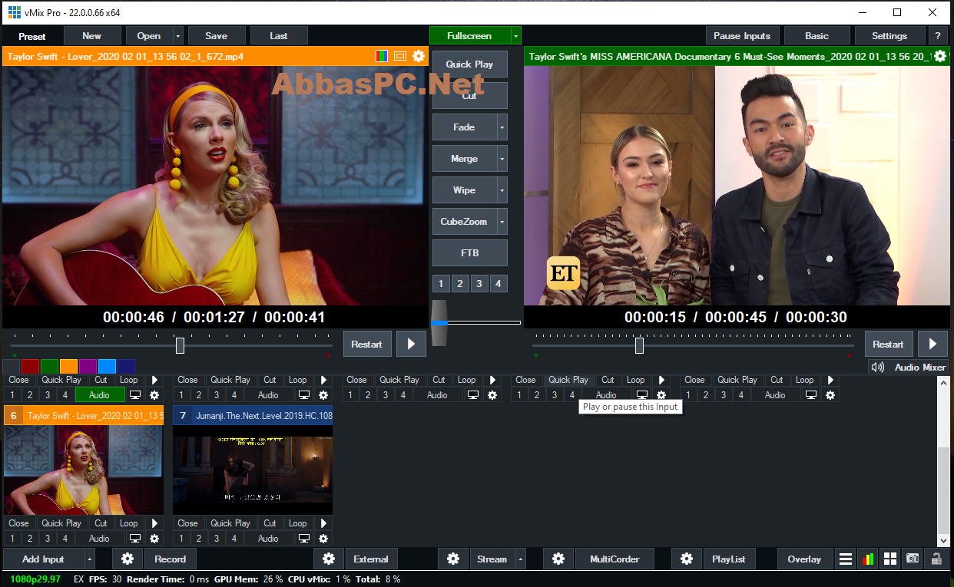
Task: Click the Last preset button
Action: pyautogui.click(x=279, y=35)
